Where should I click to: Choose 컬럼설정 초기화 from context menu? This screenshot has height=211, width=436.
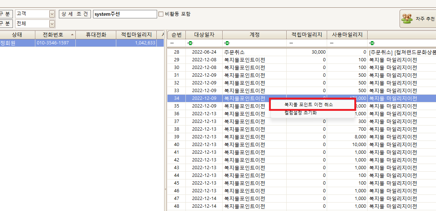[300, 113]
